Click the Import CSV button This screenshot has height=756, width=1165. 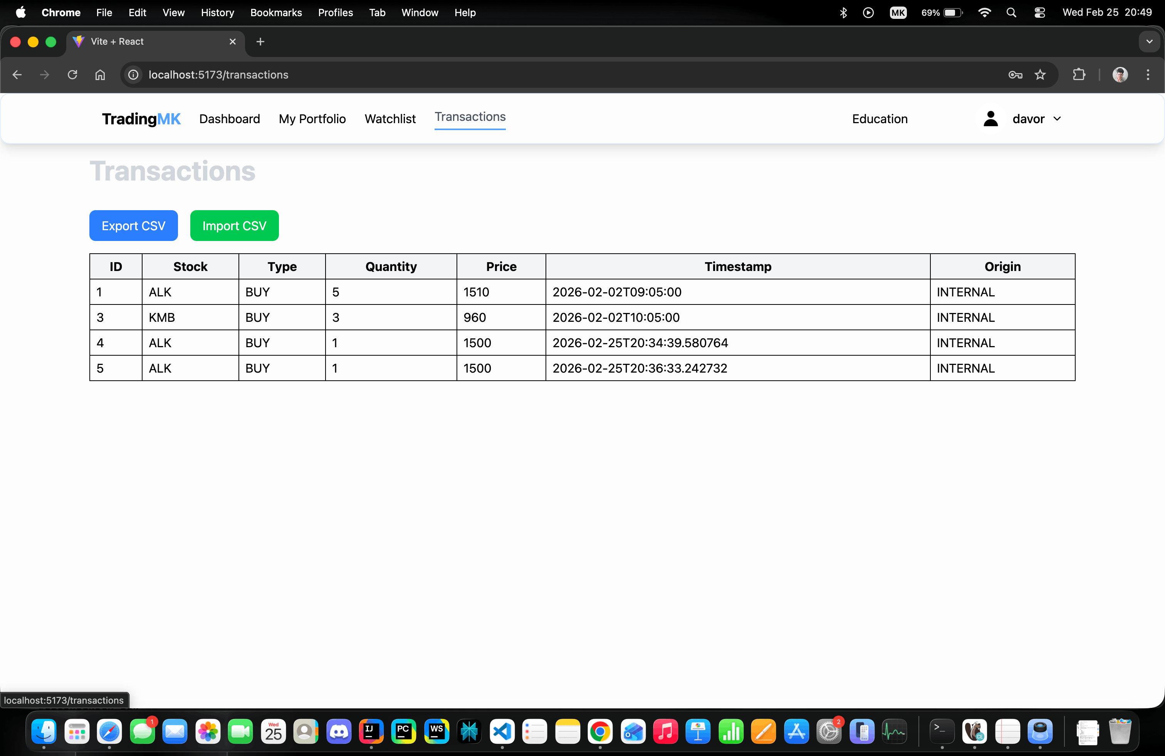coord(234,226)
